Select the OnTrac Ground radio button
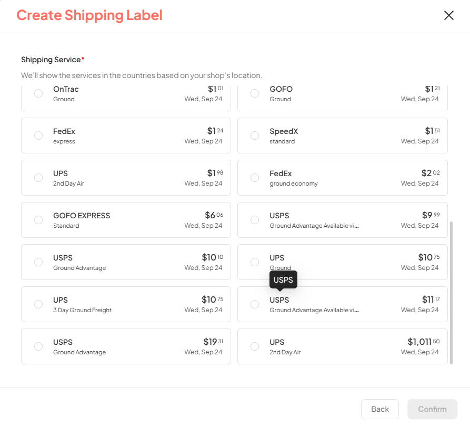Viewport: 470px width, 425px height. tap(38, 93)
